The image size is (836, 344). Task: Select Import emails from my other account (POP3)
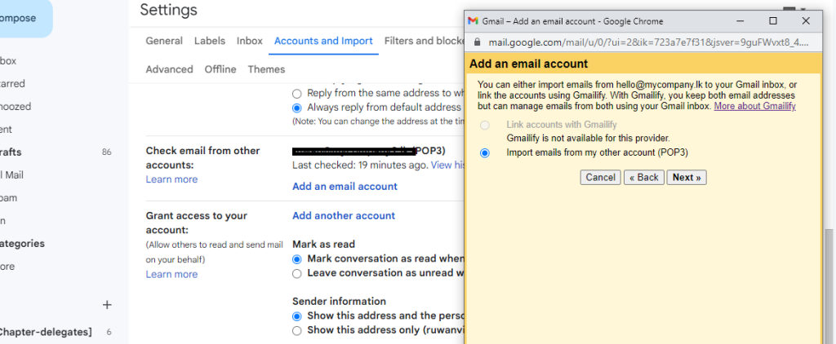pyautogui.click(x=485, y=152)
